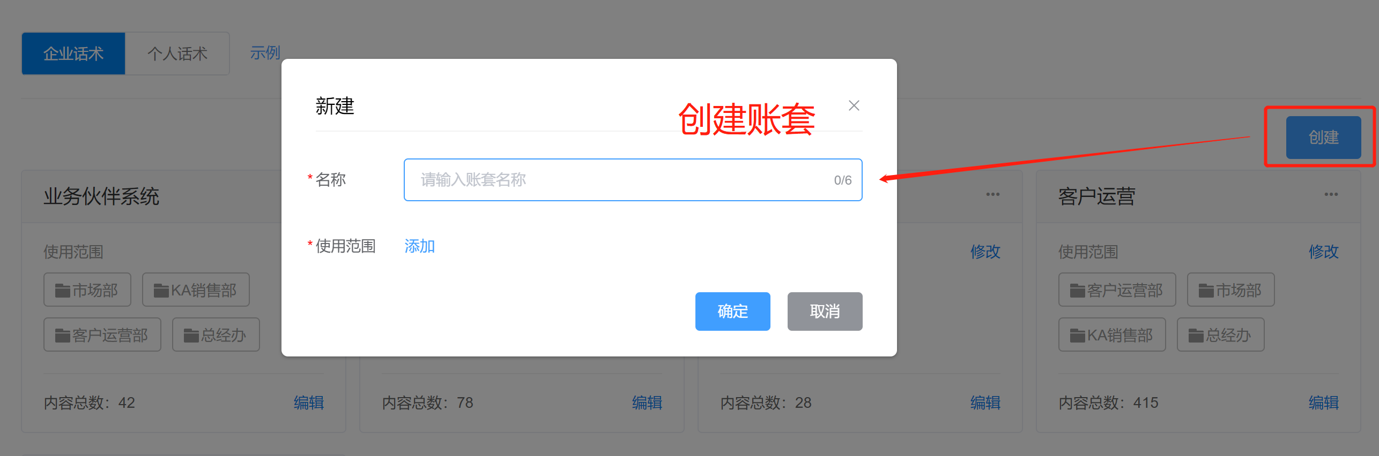Open the three-dots menu left of 客户运营 card
1379x456 pixels.
pos(992,194)
